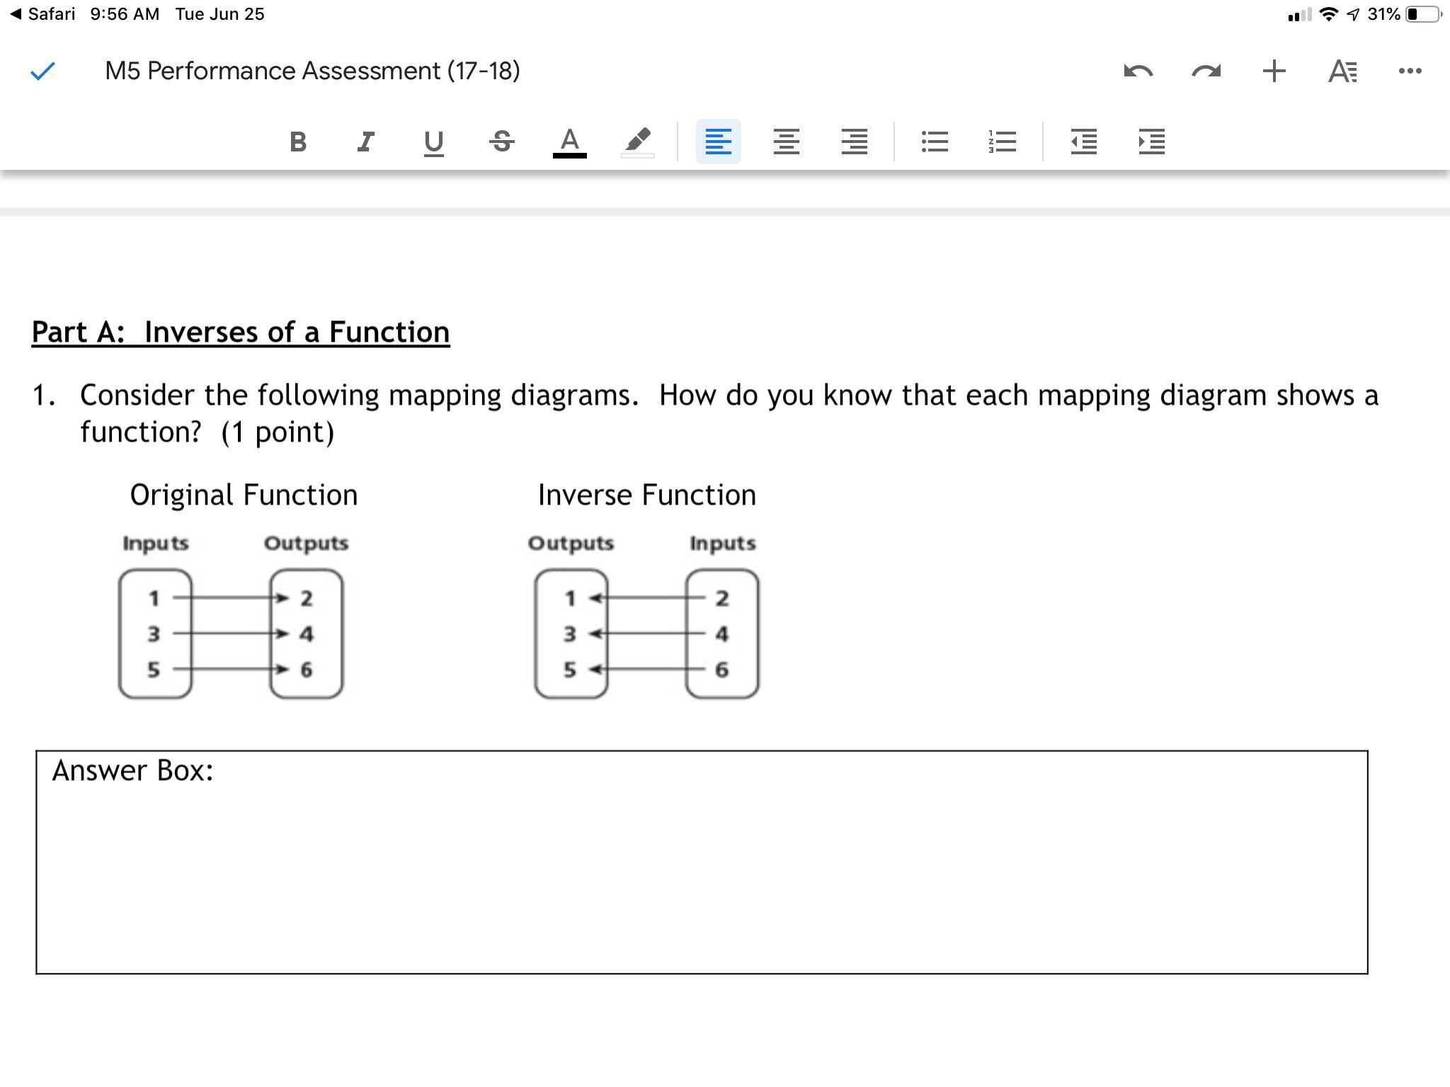Return to Safari from status bar

tap(42, 14)
